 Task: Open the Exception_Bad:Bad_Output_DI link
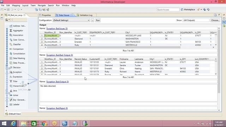(x=60, y=55)
